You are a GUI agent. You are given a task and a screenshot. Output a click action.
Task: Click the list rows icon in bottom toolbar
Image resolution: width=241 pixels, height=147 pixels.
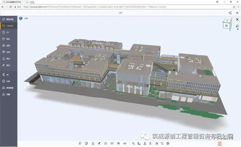106,143
